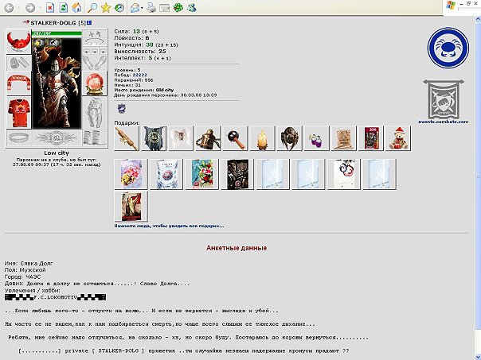Click the knight character portrait
The height and width of the screenshot is (360, 481).
click(x=57, y=83)
